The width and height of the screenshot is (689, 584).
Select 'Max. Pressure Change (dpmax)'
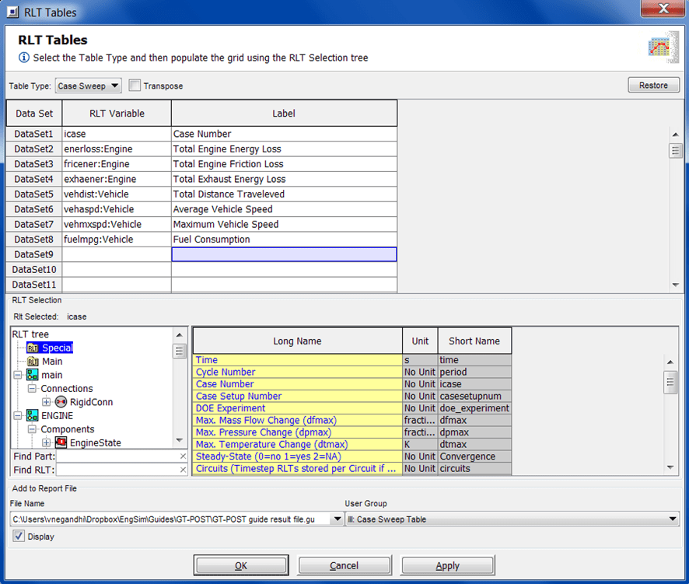click(297, 432)
